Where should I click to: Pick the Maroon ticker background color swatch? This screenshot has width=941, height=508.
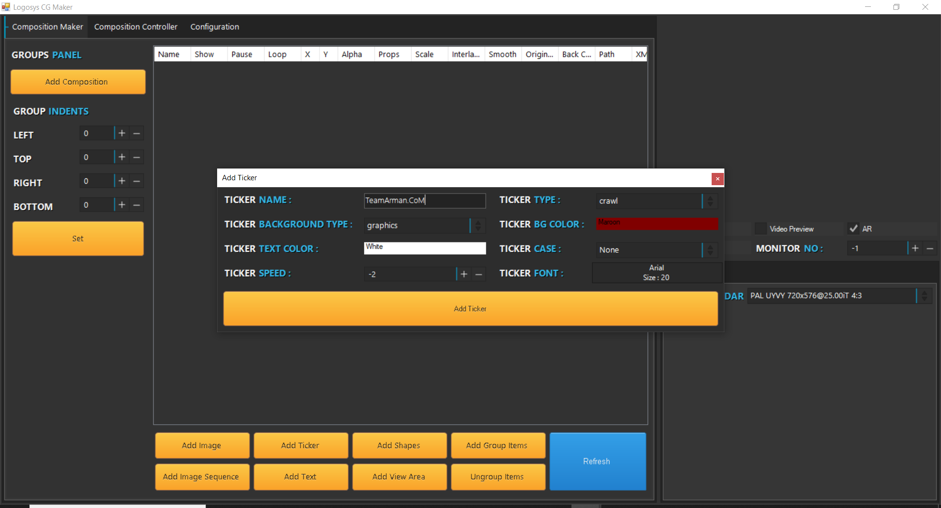(657, 224)
